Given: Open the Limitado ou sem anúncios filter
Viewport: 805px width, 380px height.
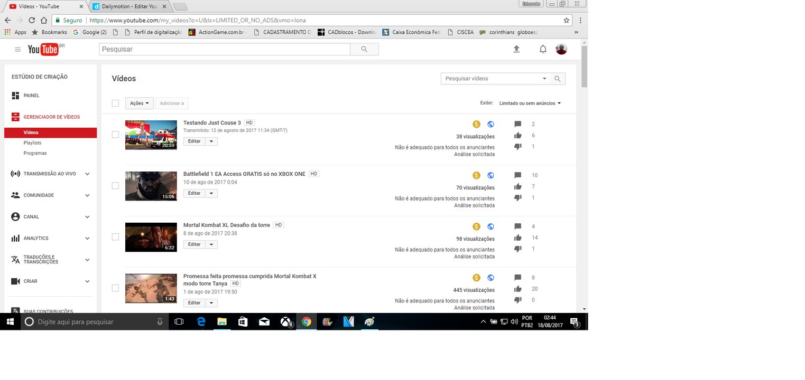Looking at the screenshot, I should pyautogui.click(x=530, y=103).
